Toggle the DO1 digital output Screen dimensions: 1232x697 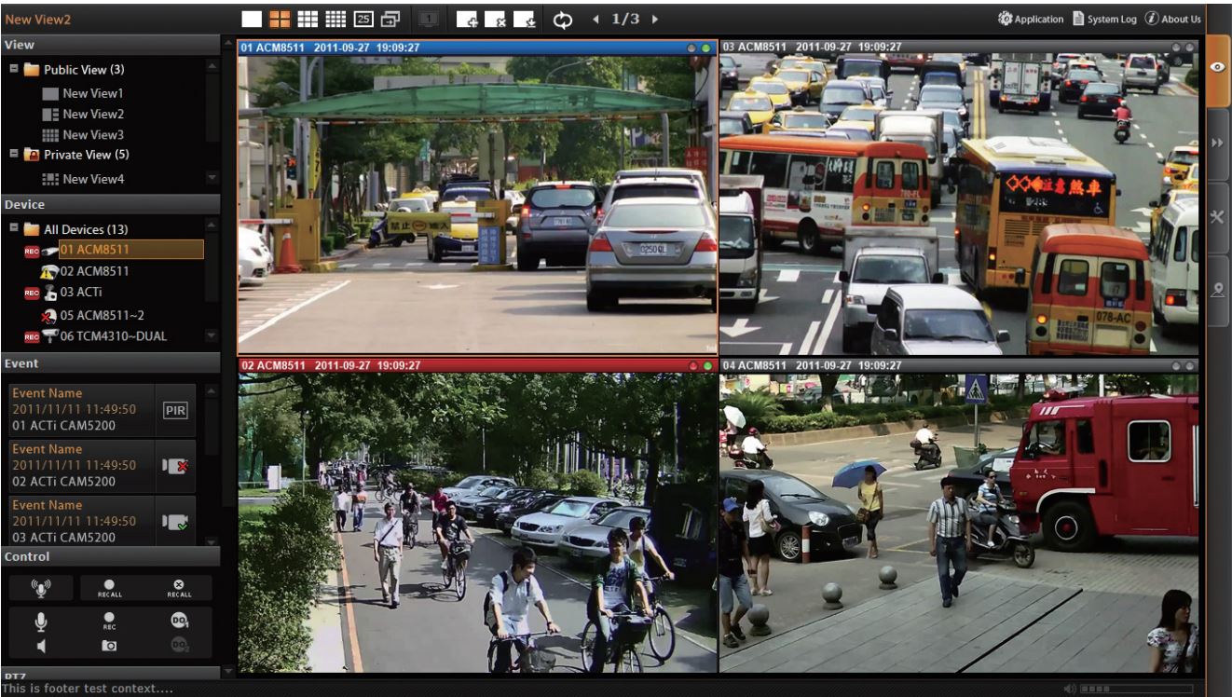(x=179, y=622)
